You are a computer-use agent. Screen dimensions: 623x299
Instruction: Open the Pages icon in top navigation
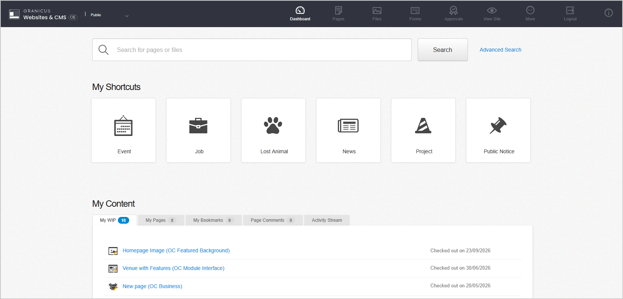[339, 10]
